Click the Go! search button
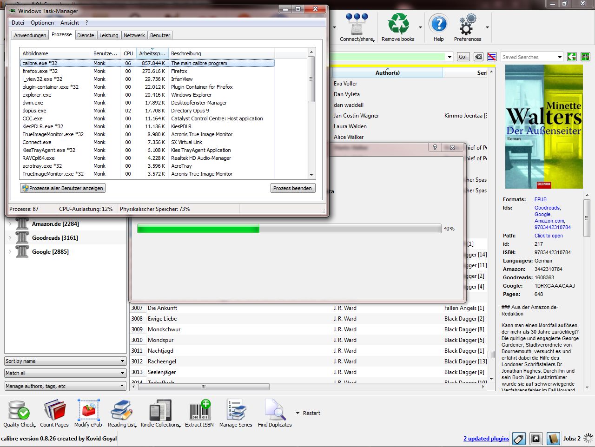Image resolution: width=595 pixels, height=447 pixels. pyautogui.click(x=463, y=57)
